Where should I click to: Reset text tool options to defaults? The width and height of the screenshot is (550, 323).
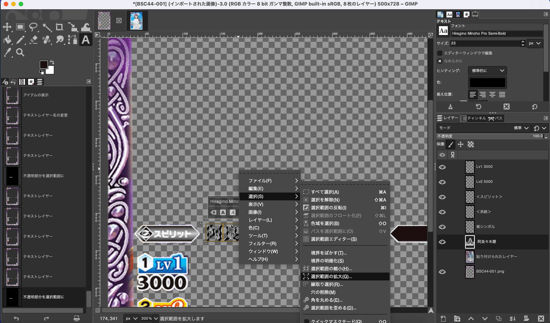click(534, 106)
